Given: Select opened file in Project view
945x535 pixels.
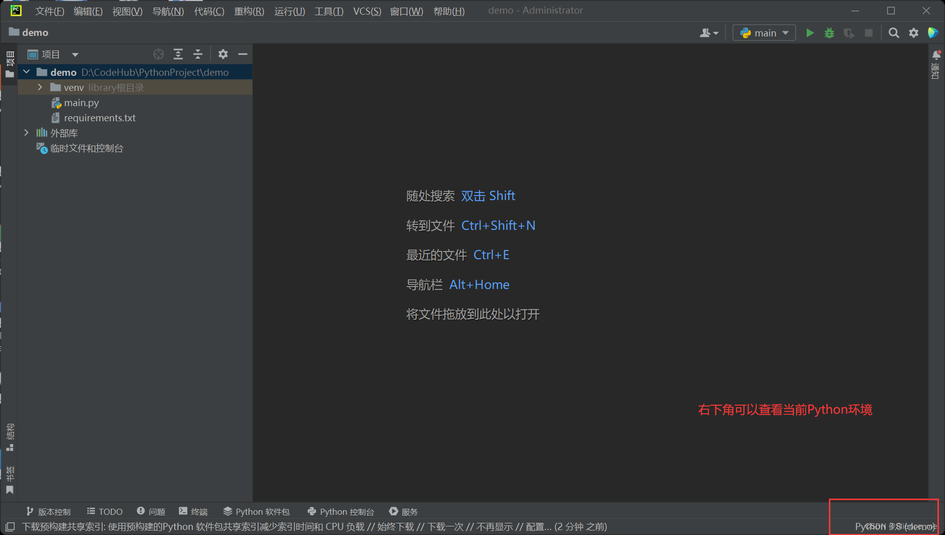Looking at the screenshot, I should coord(158,54).
